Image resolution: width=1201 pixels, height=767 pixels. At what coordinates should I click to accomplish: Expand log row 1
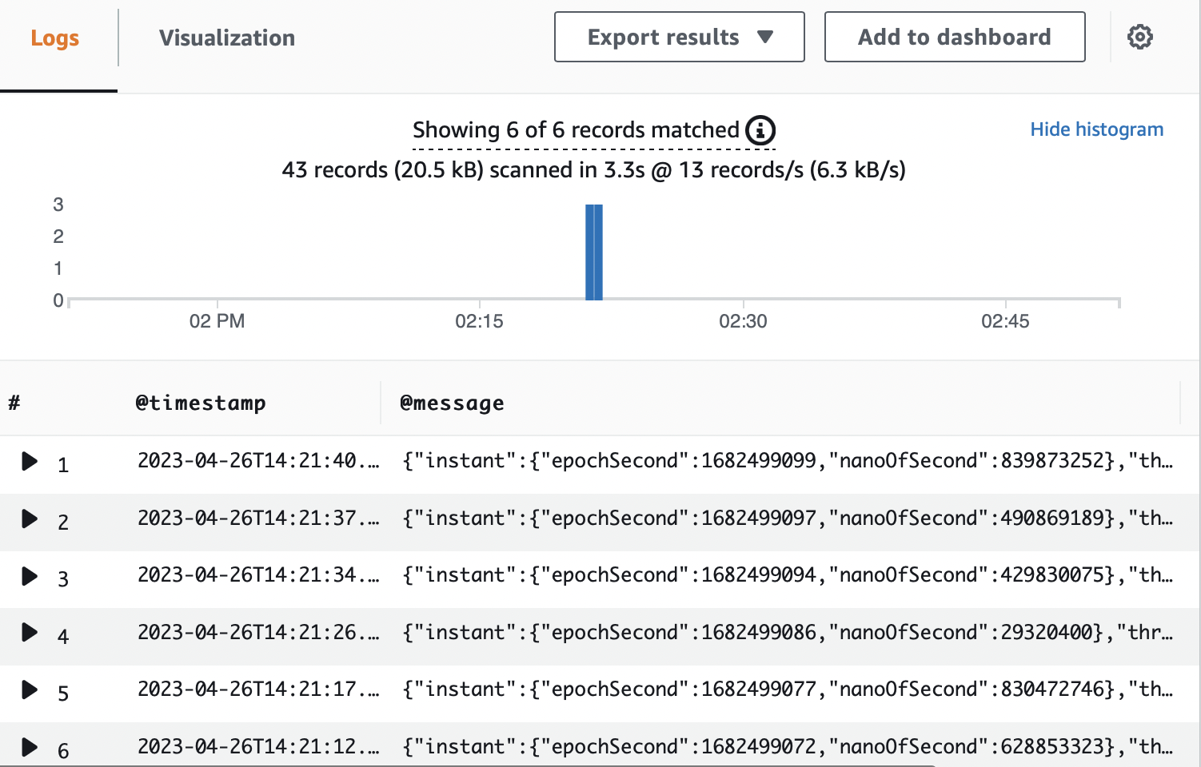pos(30,461)
